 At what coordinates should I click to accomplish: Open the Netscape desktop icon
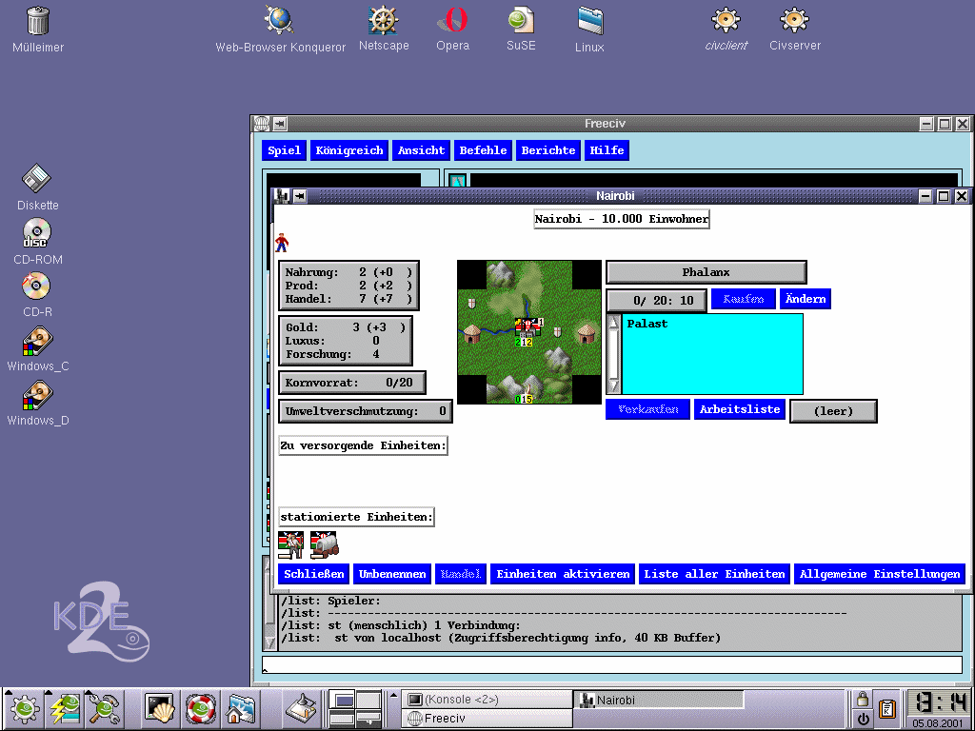[x=383, y=20]
